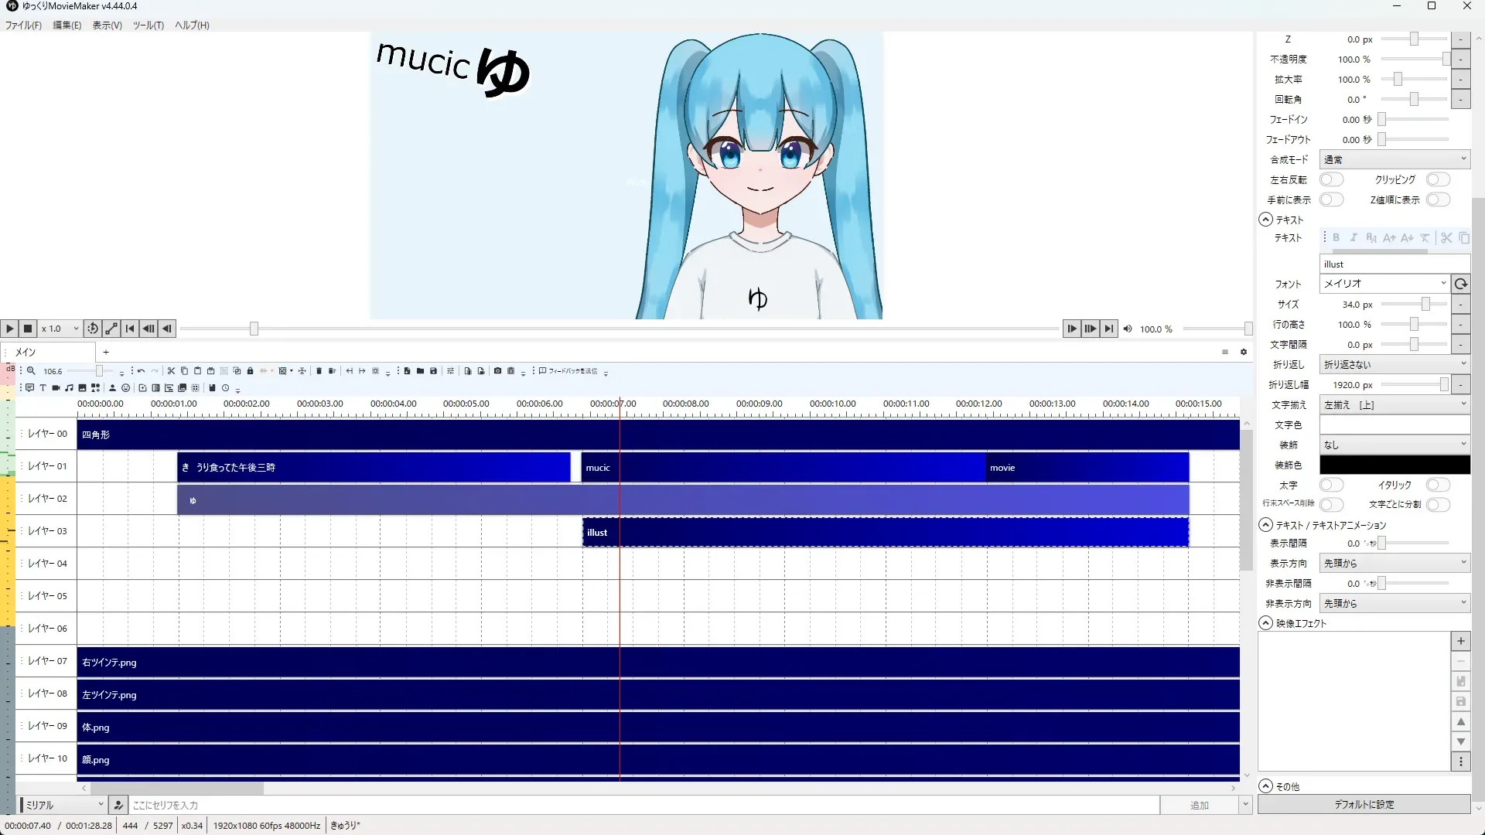Collapse the 映像エフェクト section
The image size is (1485, 835).
pyautogui.click(x=1266, y=623)
